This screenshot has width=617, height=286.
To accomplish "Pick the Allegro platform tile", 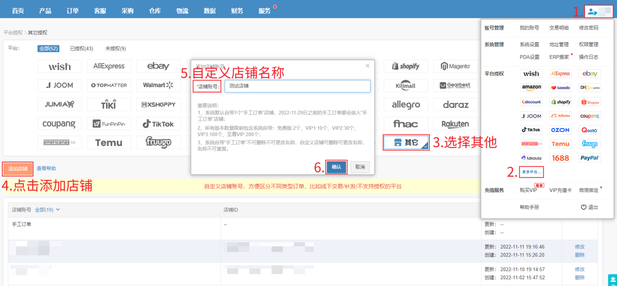I will [406, 105].
